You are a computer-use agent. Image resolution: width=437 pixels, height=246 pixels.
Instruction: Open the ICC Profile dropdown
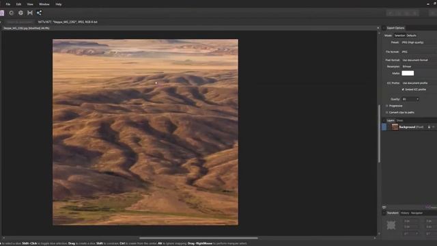click(419, 83)
